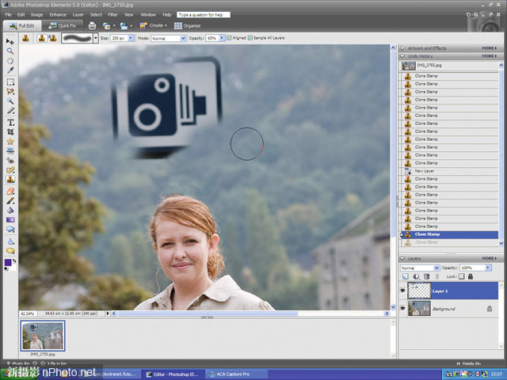Hide the Background layer eye icon

pyautogui.click(x=403, y=308)
